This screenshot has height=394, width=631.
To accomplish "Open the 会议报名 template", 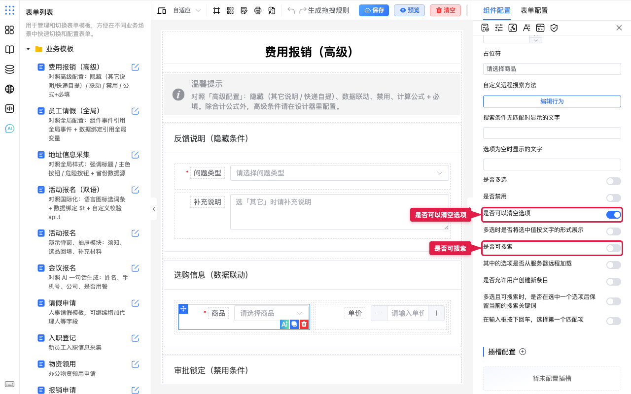I will click(62, 268).
